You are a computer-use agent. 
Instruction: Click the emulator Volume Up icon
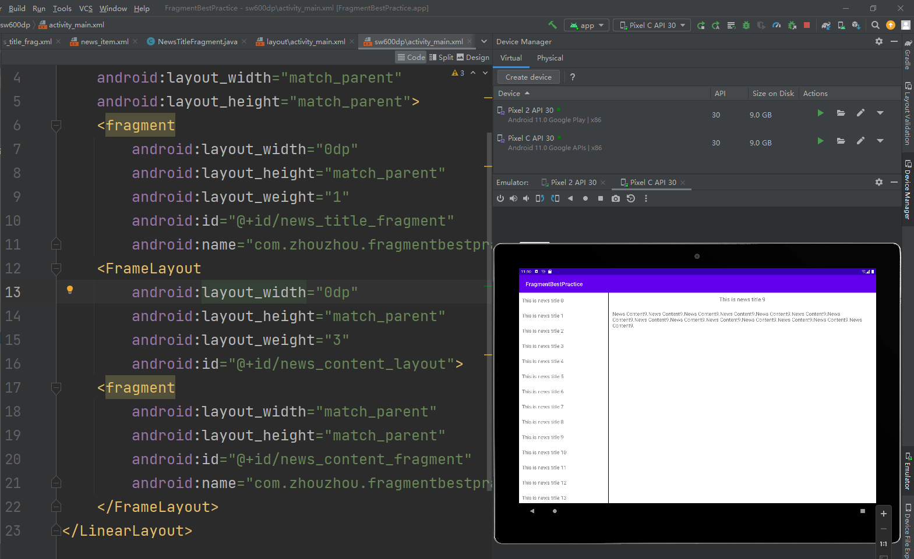pos(513,198)
